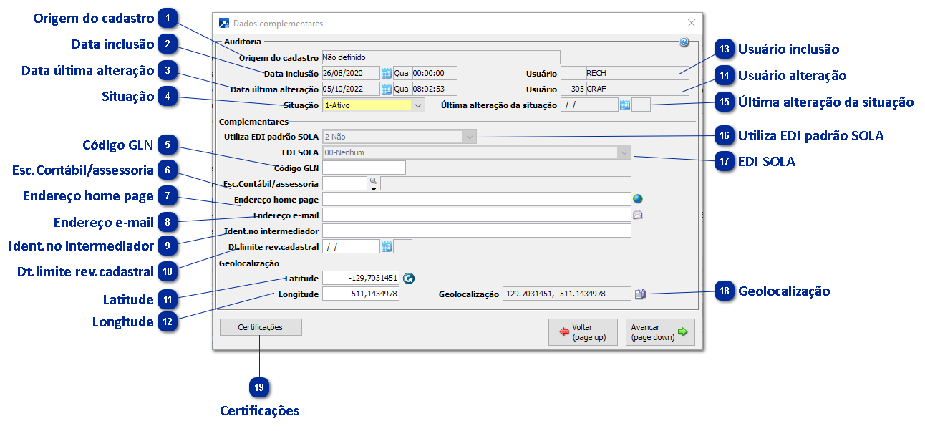Viewport: 925px width, 431px height.
Task: Click the Código GLN input field
Action: [364, 168]
